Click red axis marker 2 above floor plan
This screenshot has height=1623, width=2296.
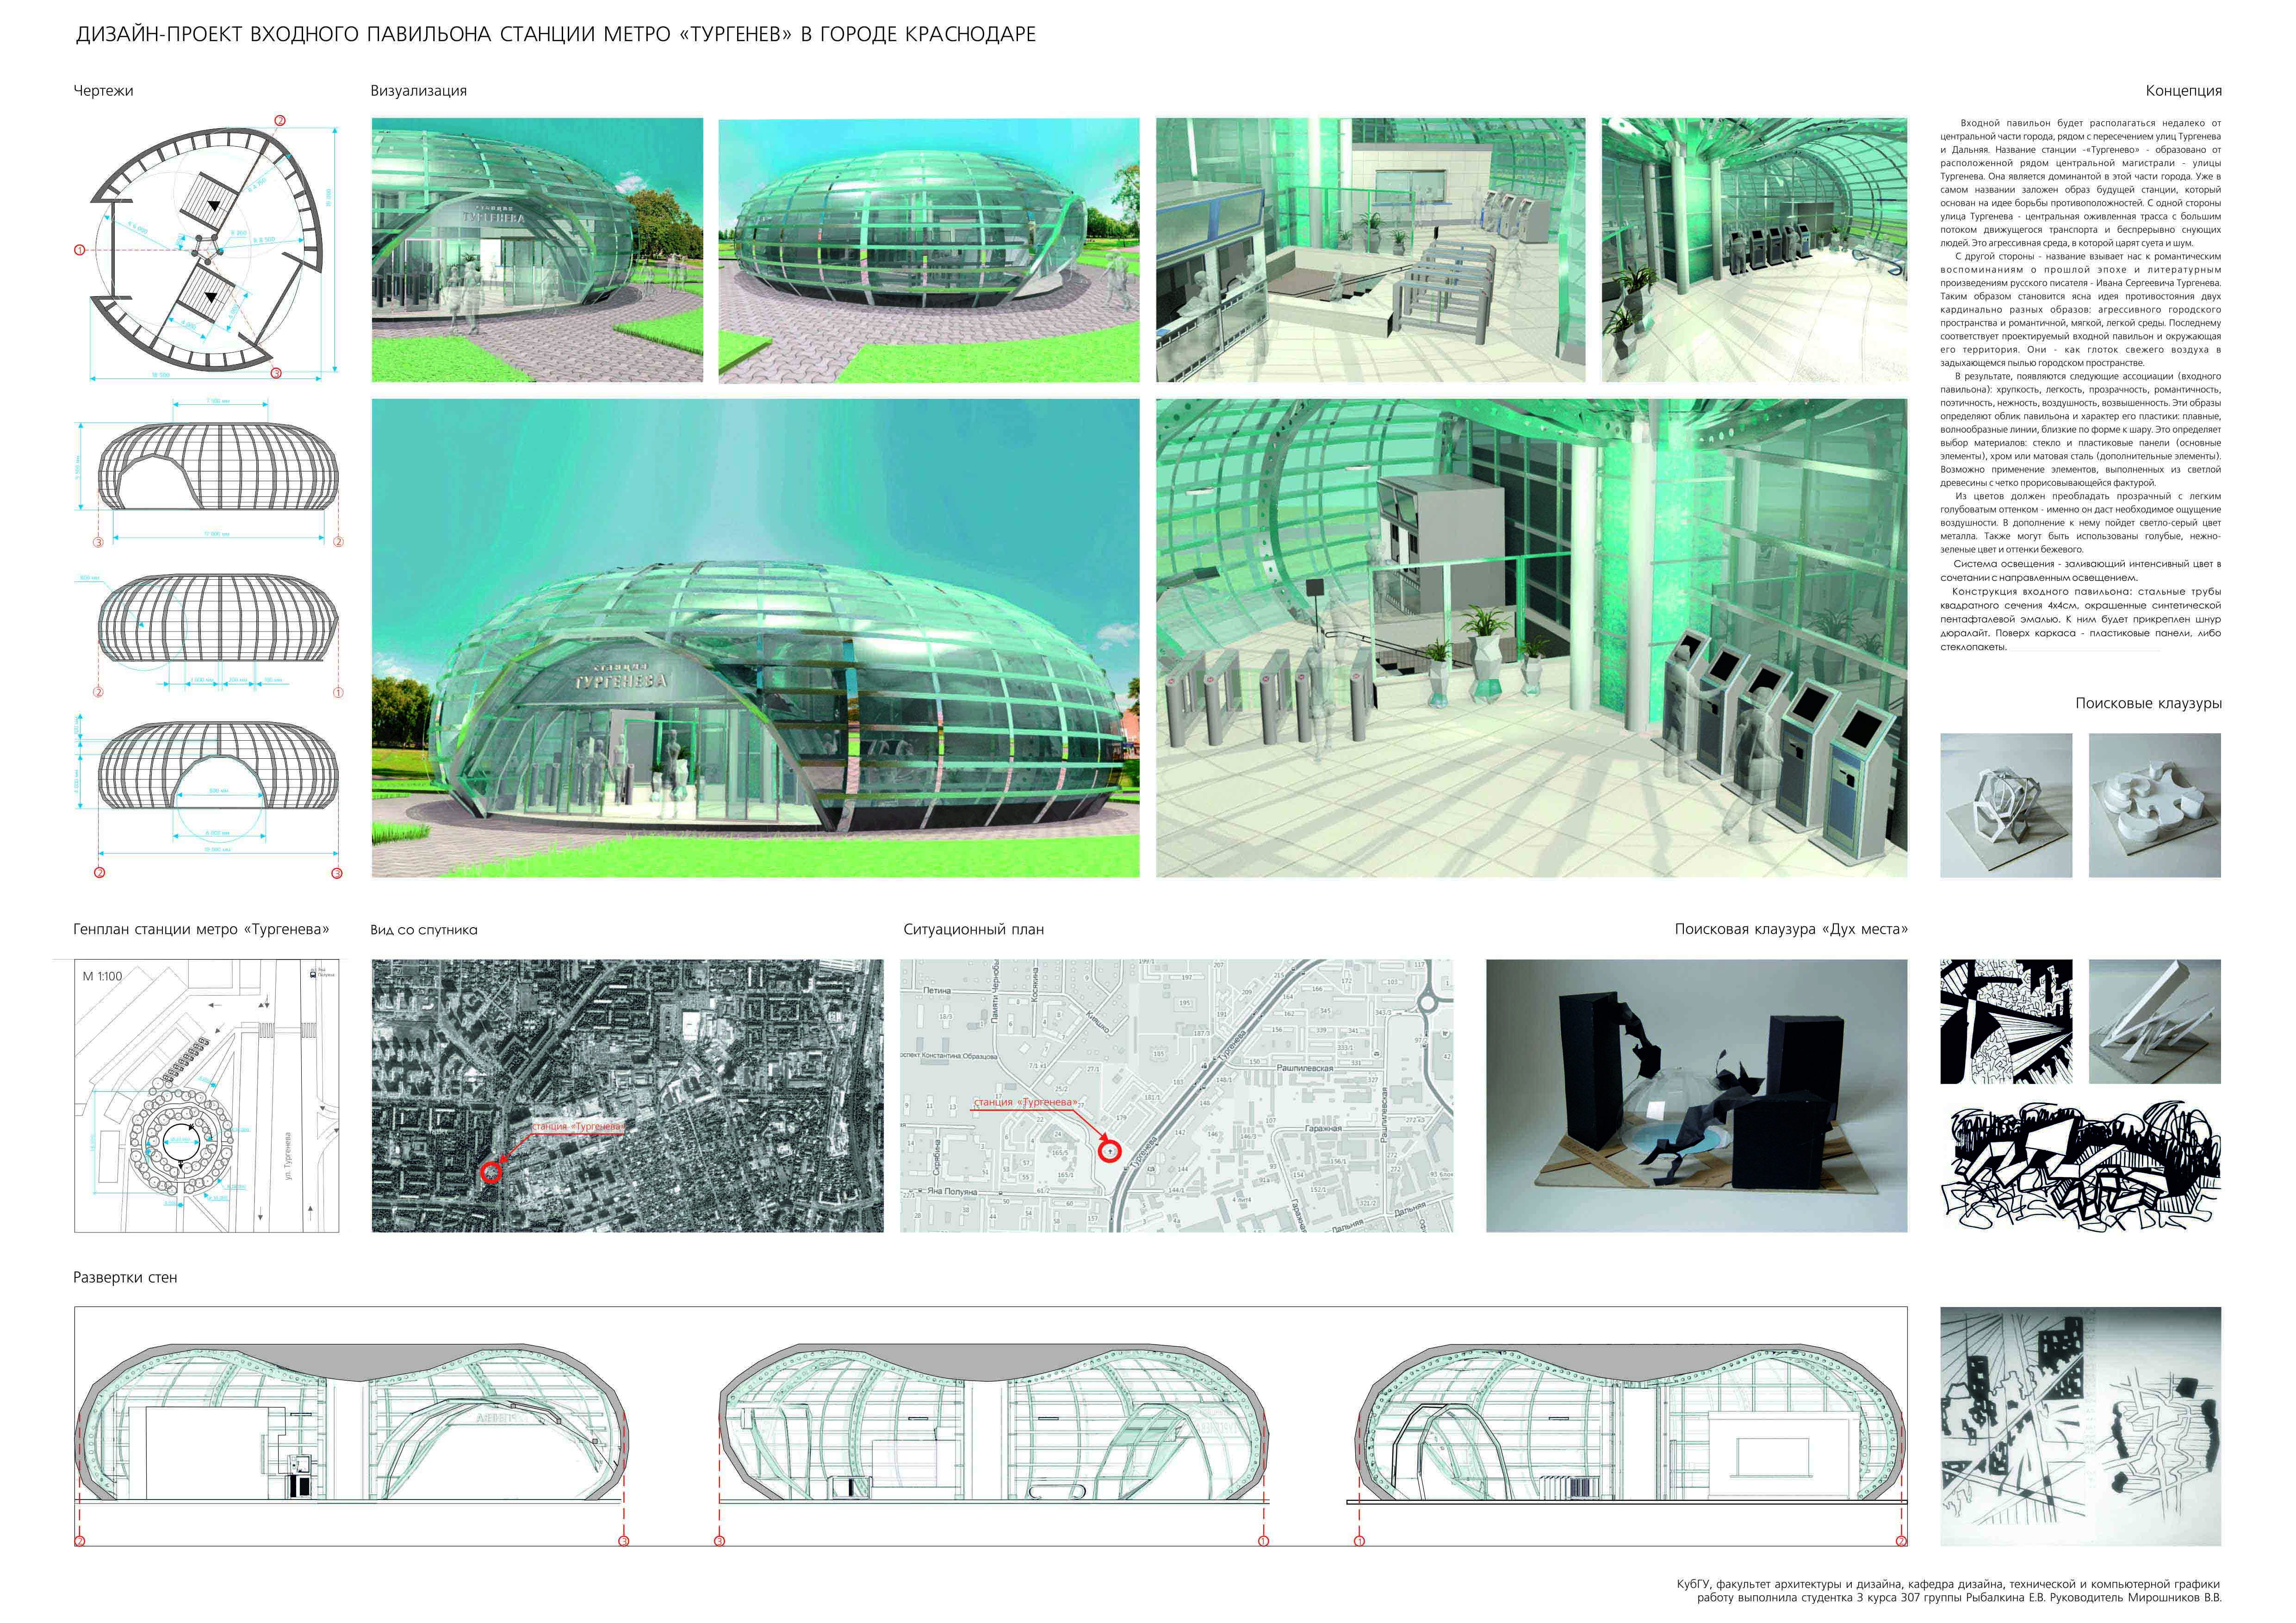[x=280, y=121]
